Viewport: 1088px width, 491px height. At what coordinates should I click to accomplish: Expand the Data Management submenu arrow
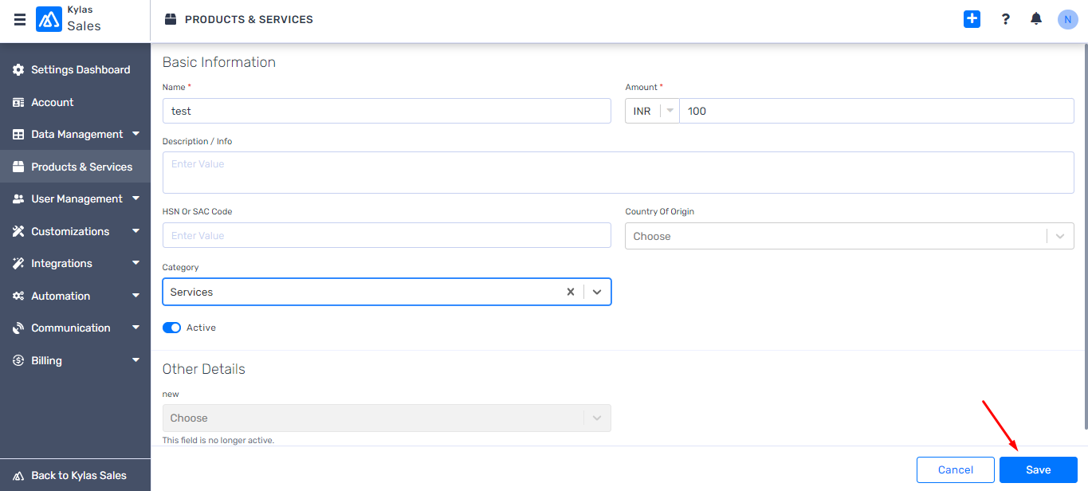[x=136, y=134]
